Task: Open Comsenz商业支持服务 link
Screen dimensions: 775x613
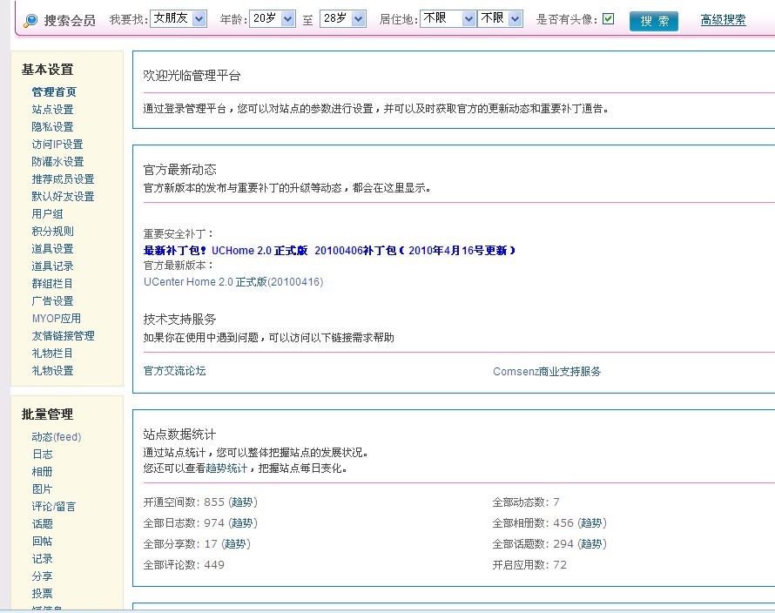Action: coord(547,371)
